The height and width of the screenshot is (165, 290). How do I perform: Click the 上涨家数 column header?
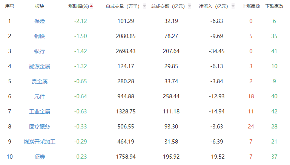[251, 6]
